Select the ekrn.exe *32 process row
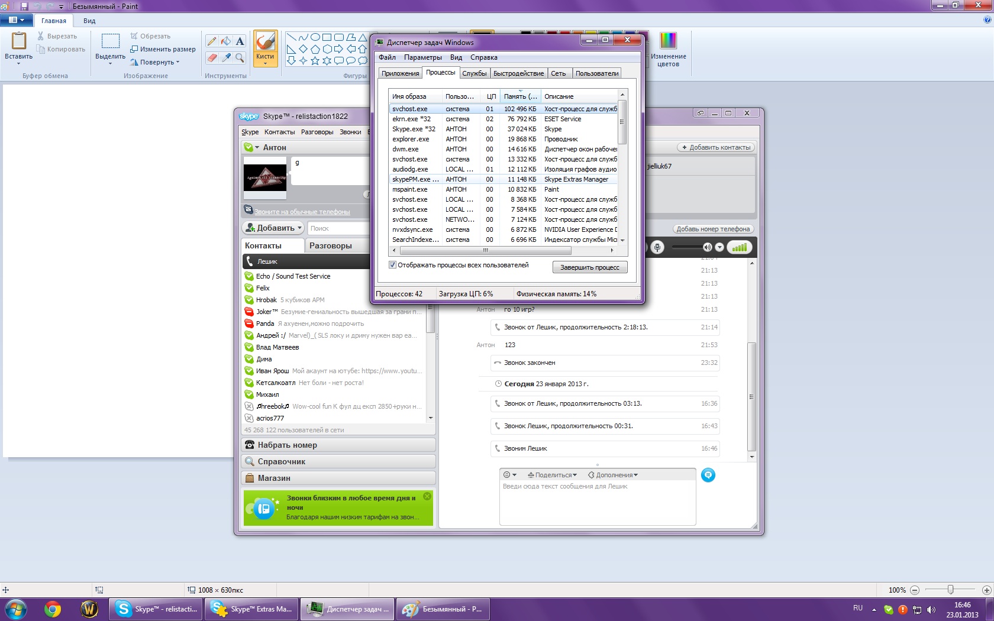Image resolution: width=994 pixels, height=621 pixels. [504, 119]
